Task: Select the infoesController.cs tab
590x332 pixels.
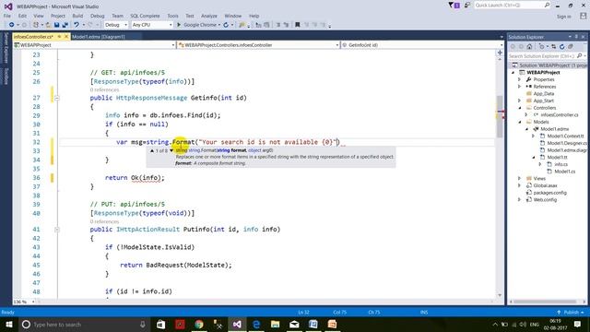Action: [x=33, y=37]
